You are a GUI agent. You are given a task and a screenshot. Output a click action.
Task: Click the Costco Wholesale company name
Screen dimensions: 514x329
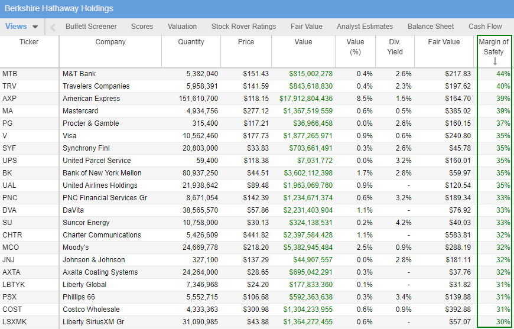pyautogui.click(x=91, y=310)
